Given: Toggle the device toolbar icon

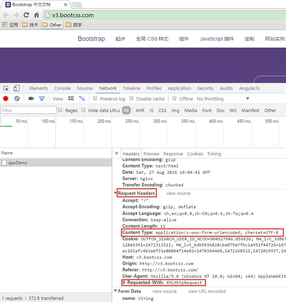Looking at the screenshot, I should pos(17,88).
